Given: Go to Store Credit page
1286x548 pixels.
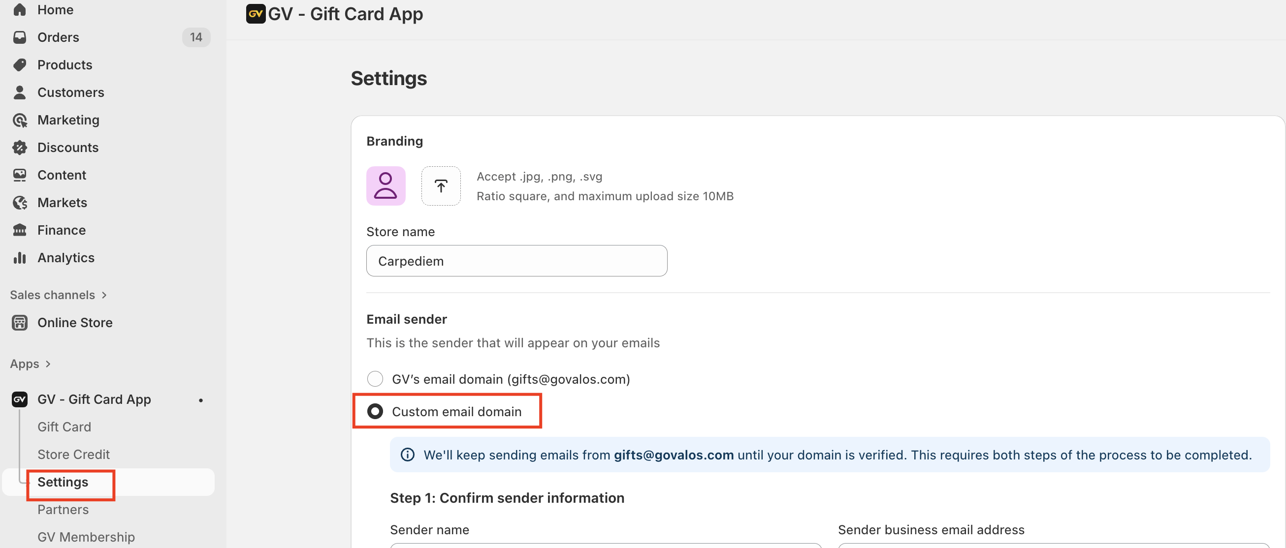Looking at the screenshot, I should [x=73, y=454].
